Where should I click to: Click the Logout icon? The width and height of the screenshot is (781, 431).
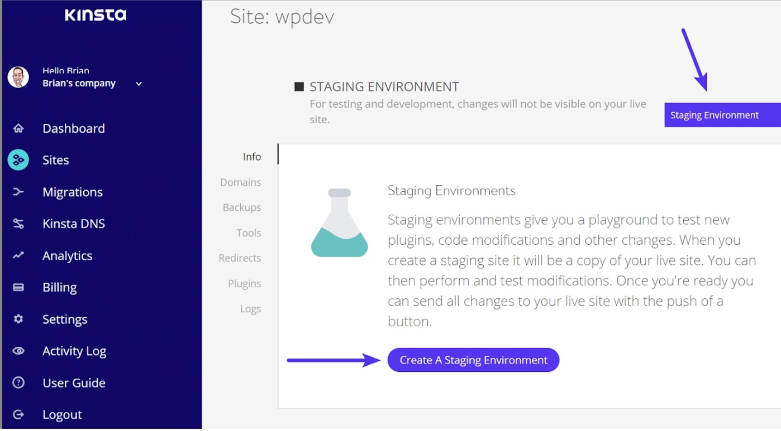(18, 414)
